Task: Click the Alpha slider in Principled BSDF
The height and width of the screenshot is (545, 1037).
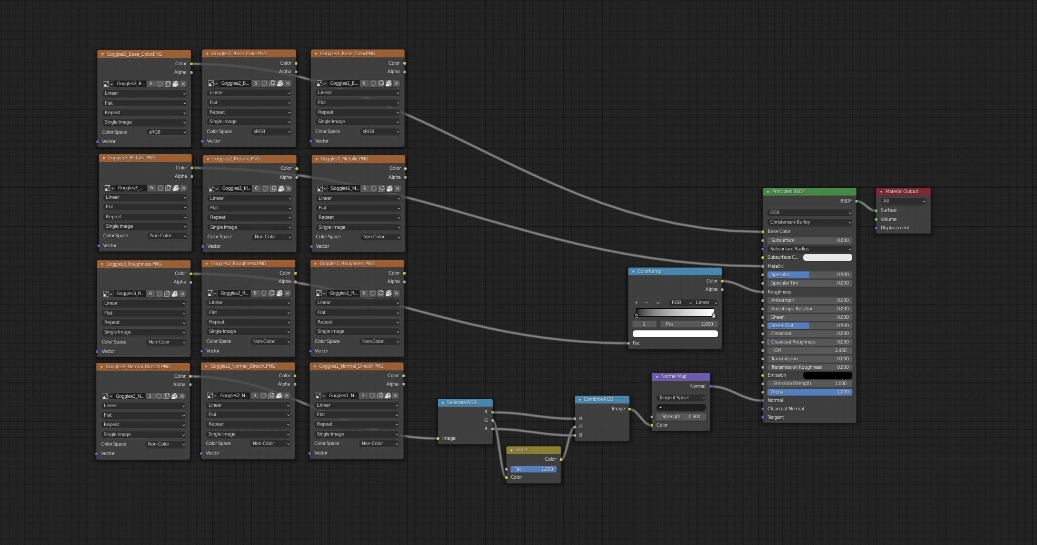Action: (810, 392)
